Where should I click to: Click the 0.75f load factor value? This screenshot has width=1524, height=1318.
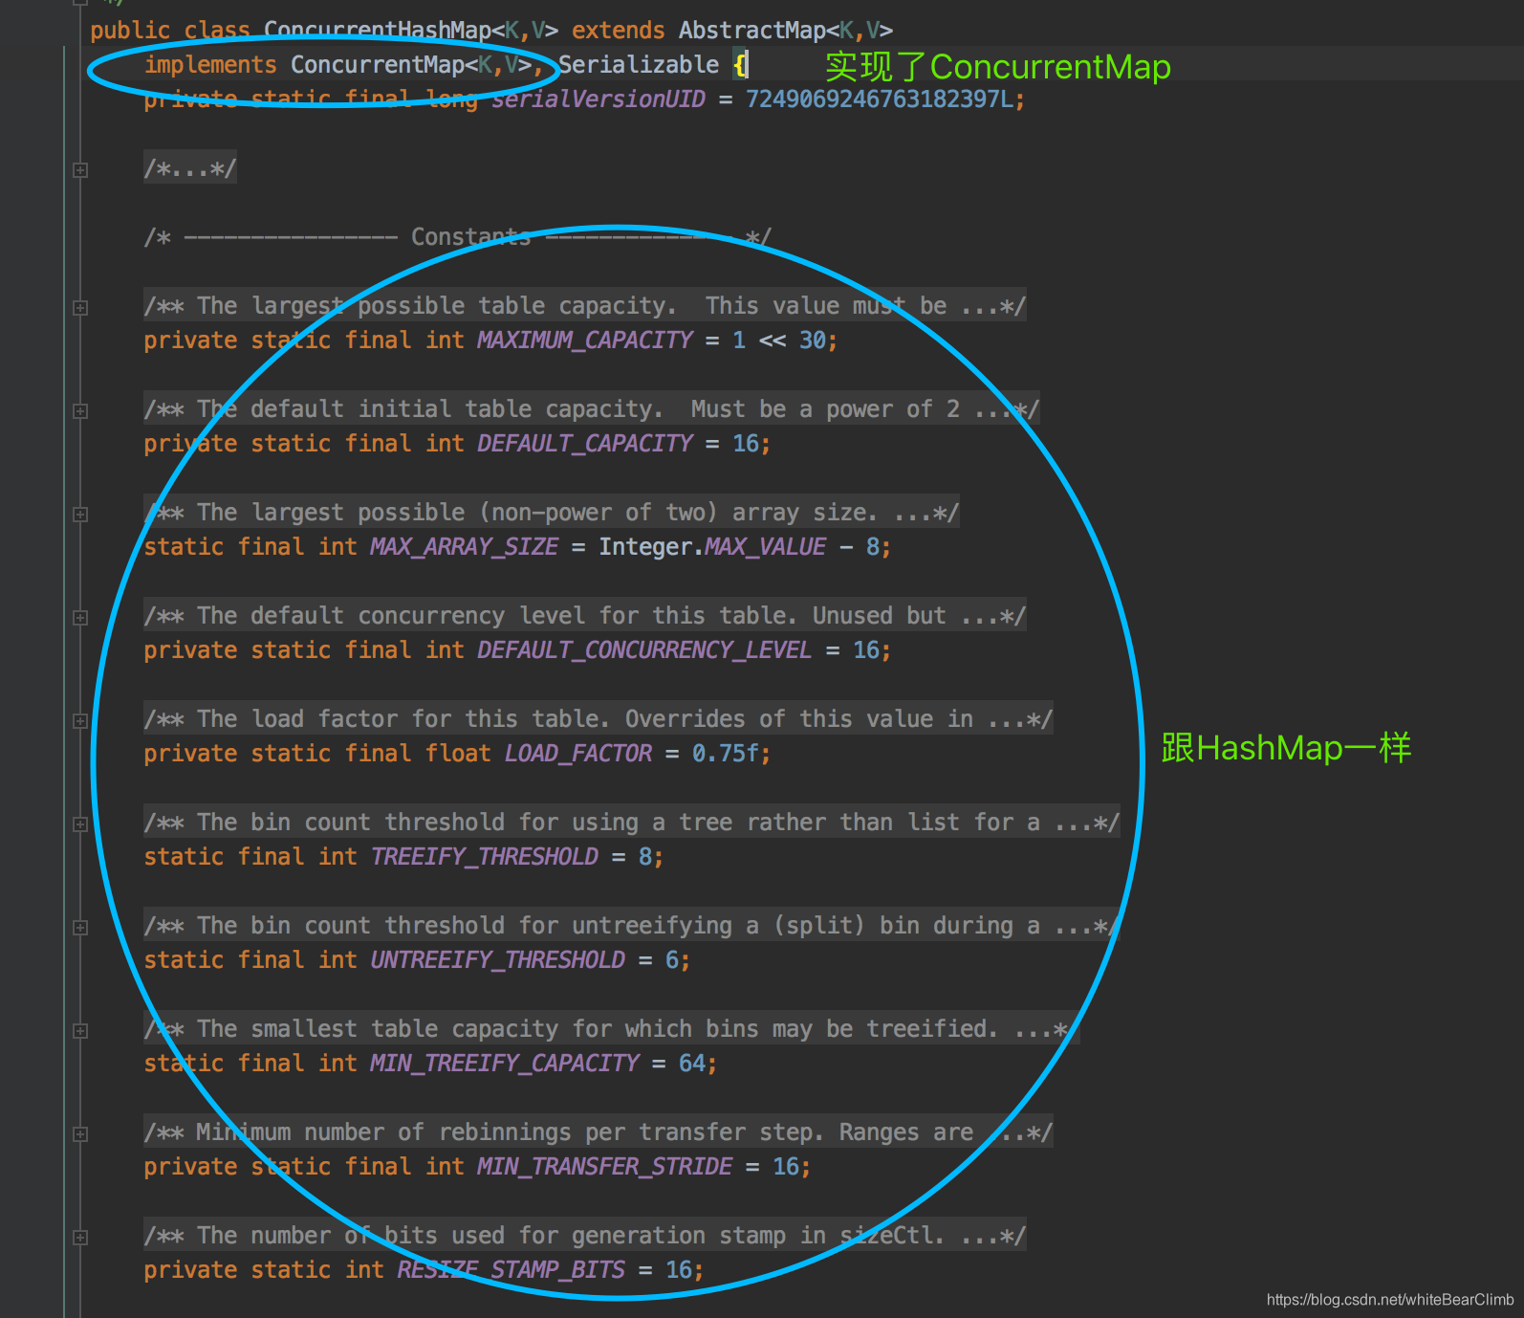(x=726, y=754)
